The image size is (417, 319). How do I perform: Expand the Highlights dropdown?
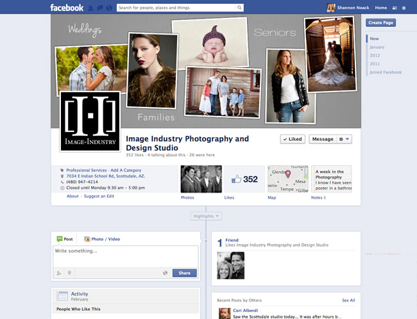(206, 217)
